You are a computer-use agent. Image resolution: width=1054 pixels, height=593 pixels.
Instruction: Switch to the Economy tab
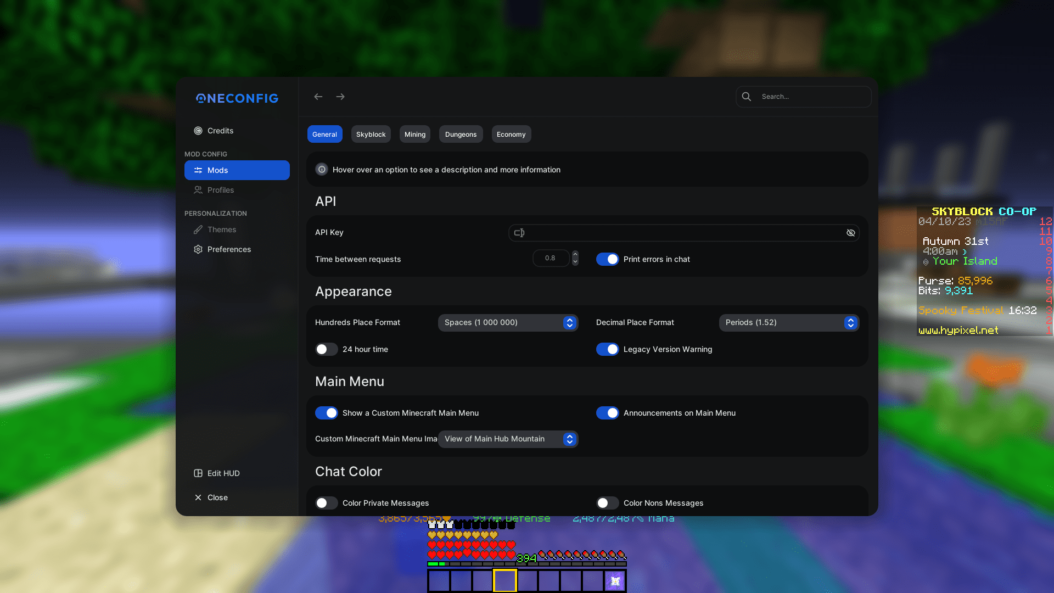coord(511,134)
